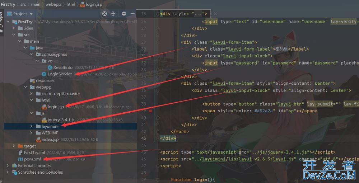Click the line 39 span code line
359x183 pixels.
(260, 111)
